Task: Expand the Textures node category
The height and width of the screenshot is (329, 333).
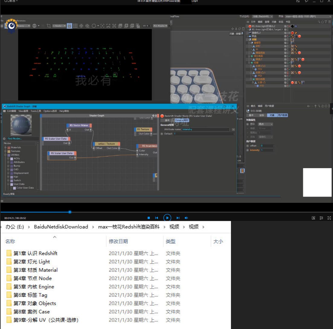Action: coord(5,151)
